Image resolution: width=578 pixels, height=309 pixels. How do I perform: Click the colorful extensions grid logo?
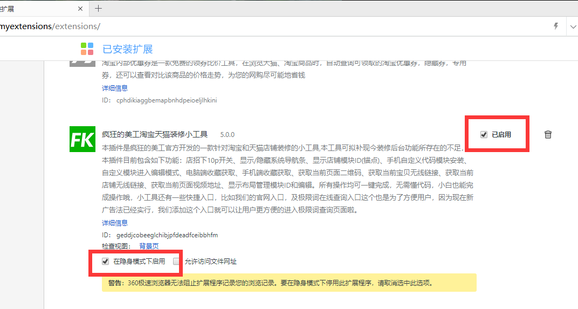click(87, 49)
